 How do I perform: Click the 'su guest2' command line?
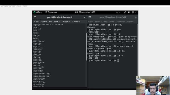pyautogui.click(x=105, y=25)
